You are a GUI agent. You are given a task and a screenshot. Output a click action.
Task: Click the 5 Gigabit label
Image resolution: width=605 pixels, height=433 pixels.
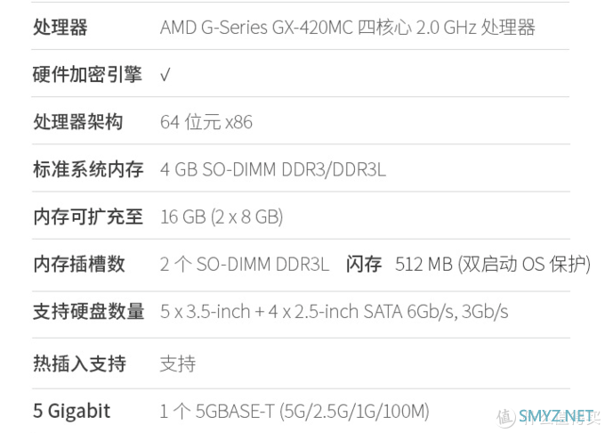(72, 411)
